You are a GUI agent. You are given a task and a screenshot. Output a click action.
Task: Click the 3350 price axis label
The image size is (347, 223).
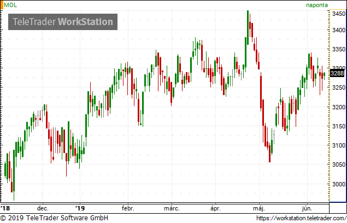click(339, 49)
